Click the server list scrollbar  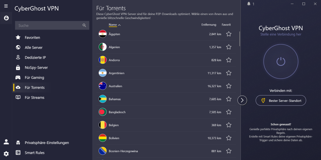[240, 39]
